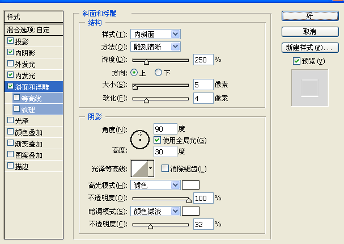The width and height of the screenshot is (344, 244).
Task: Open the 样式 style dropdown showing 内斜面
Action: pos(155,34)
